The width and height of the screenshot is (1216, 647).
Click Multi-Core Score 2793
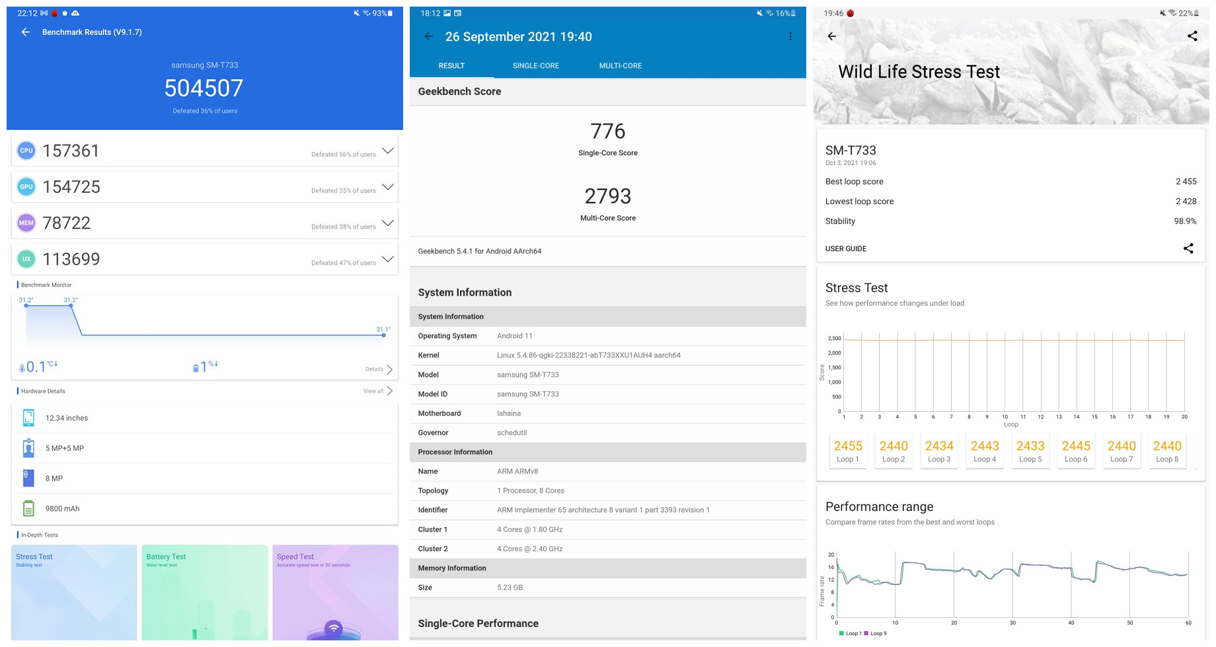click(x=608, y=196)
